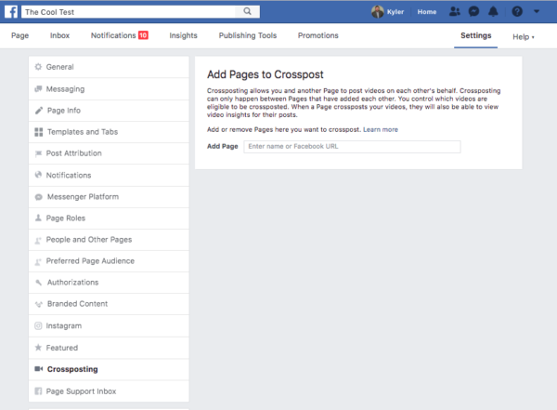Switch to the Page tab
Screen dimensions: 557x410
[19, 35]
